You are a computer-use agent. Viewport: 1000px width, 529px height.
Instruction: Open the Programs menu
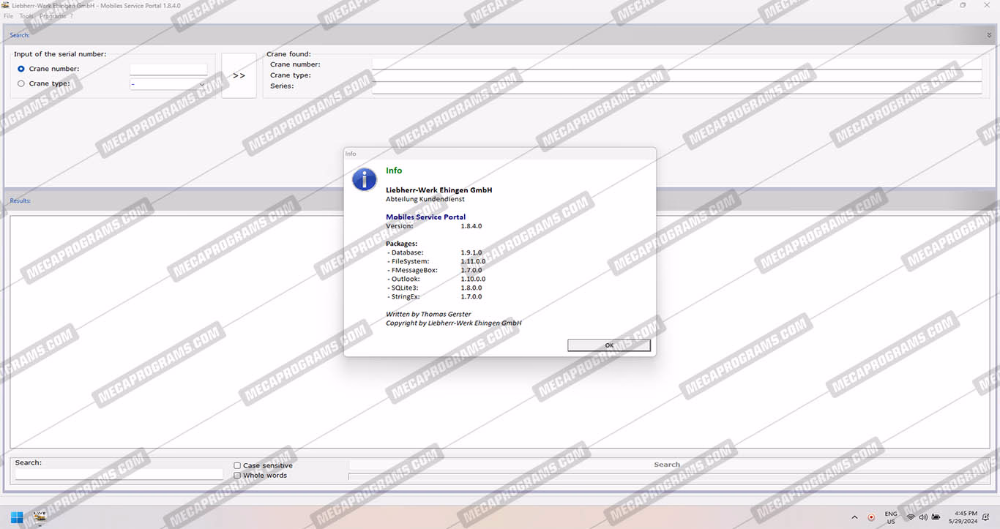(x=53, y=16)
